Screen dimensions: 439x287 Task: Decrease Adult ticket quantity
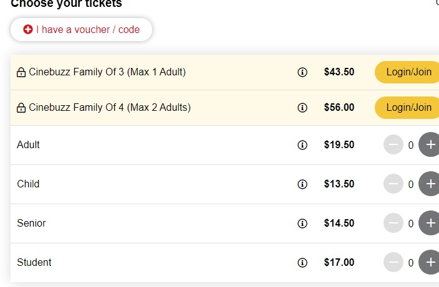(x=393, y=144)
